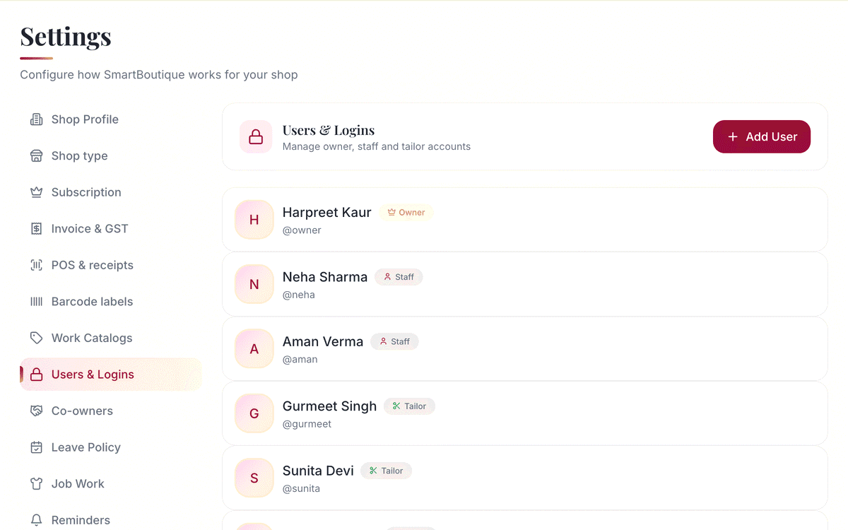Go to Shop type settings

pos(111,156)
